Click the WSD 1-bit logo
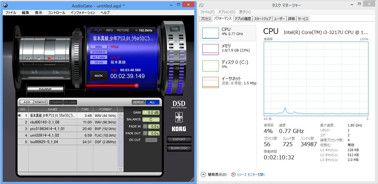The image size is (378, 184). (179, 117)
